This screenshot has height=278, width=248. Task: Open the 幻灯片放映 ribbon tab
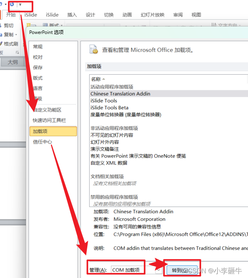coord(152,15)
